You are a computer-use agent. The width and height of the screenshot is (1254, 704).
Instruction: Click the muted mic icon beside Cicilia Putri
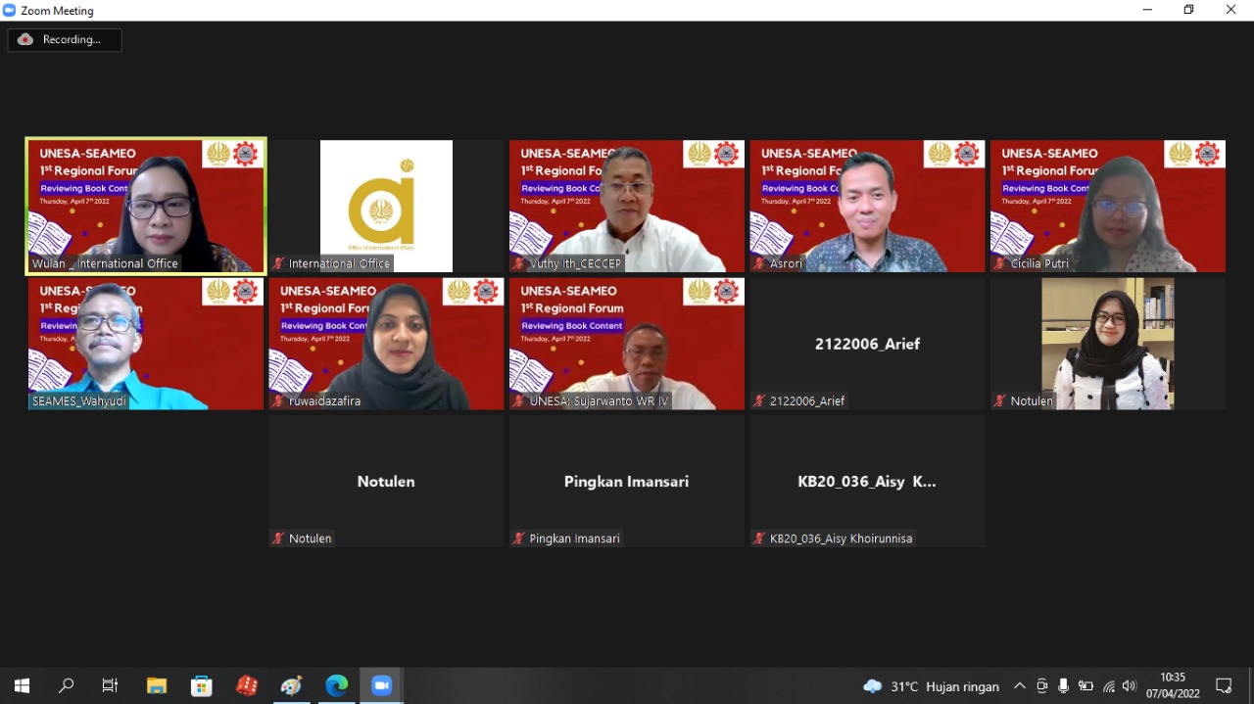click(x=1000, y=263)
